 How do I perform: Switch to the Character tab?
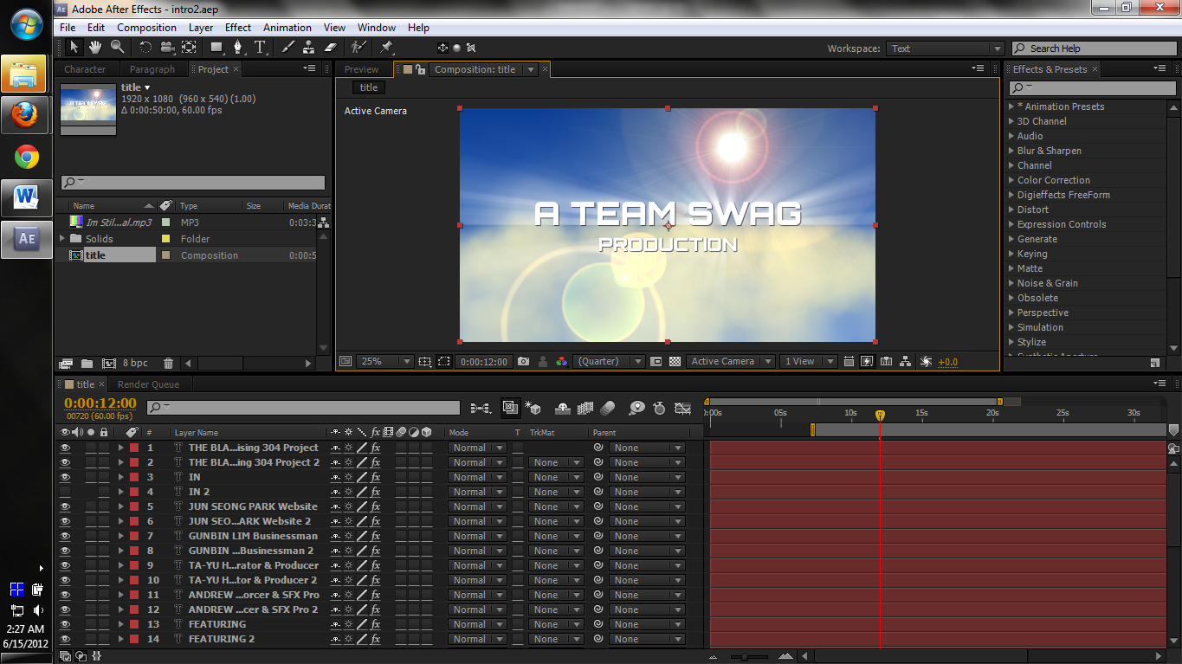pyautogui.click(x=85, y=69)
